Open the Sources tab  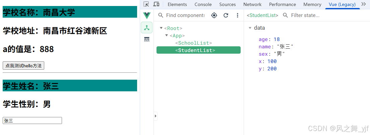(228, 4)
